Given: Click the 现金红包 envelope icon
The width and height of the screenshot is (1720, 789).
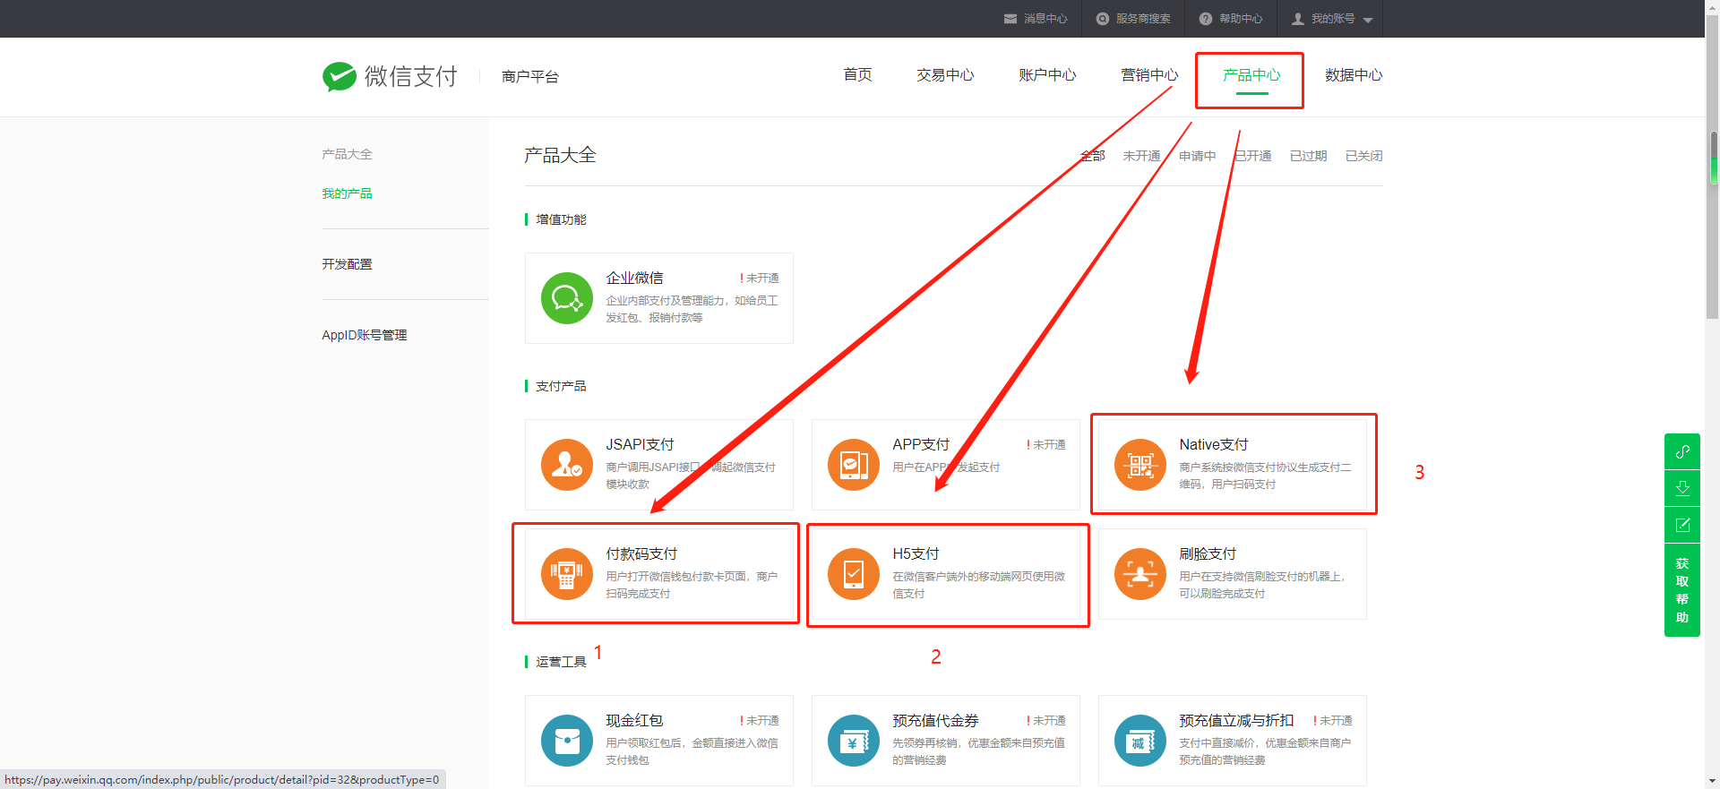Looking at the screenshot, I should pyautogui.click(x=567, y=741).
